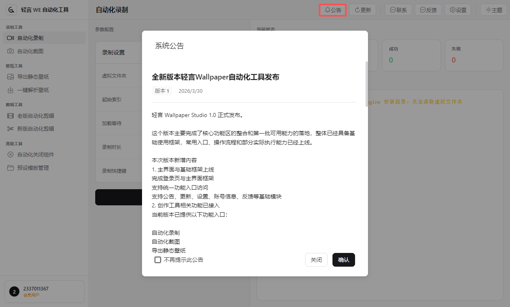Screen dimensions: 510x307
Task: Open the 一键解析壁纸 tool
Action: tap(34, 90)
